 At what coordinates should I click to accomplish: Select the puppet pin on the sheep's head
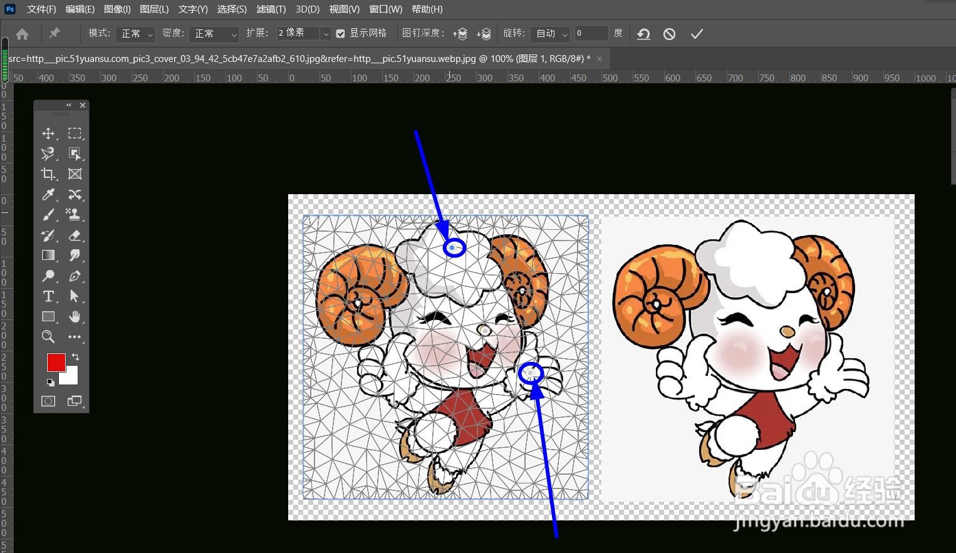click(x=453, y=248)
